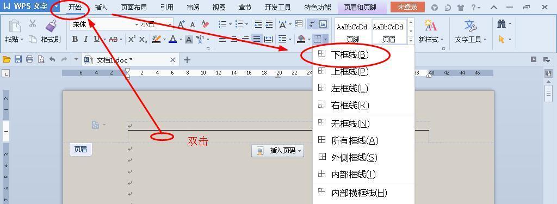Switch to the 插入 ribbon tab

pyautogui.click(x=101, y=8)
